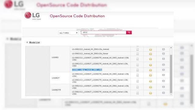Click LG-D802(G2)_Android_KK_D802v20a_Kernel text
The width and height of the screenshot is (195, 110).
pyautogui.click(x=90, y=54)
